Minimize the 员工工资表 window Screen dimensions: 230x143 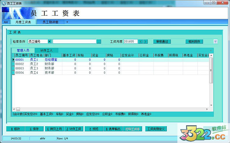coord(207,2)
